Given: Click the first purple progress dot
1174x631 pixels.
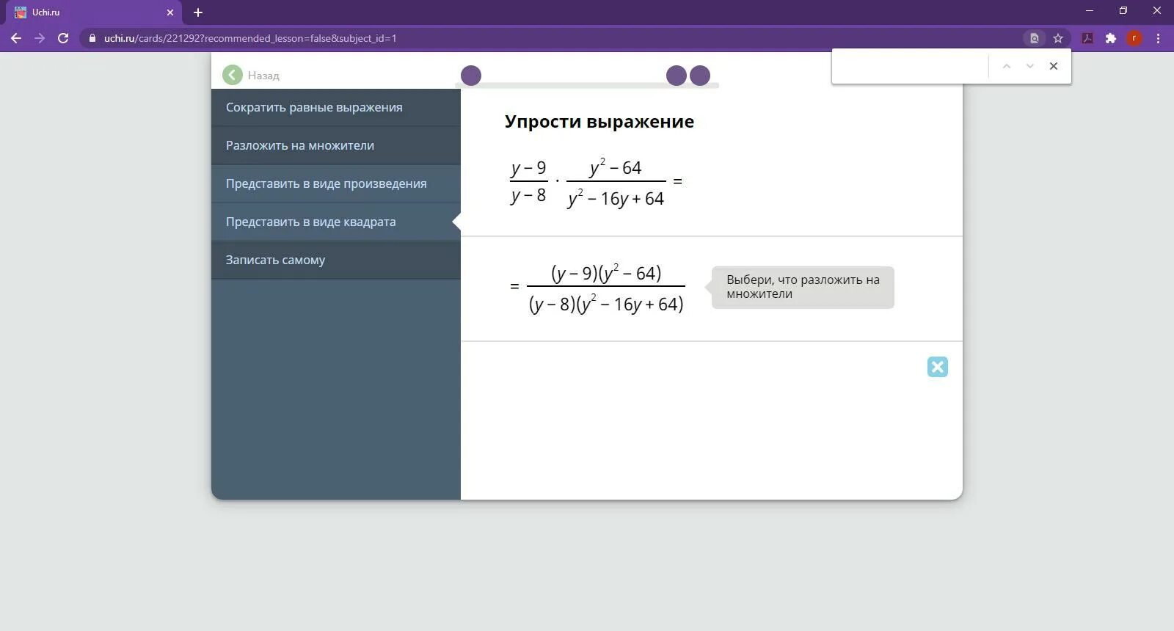Looking at the screenshot, I should pyautogui.click(x=471, y=76).
